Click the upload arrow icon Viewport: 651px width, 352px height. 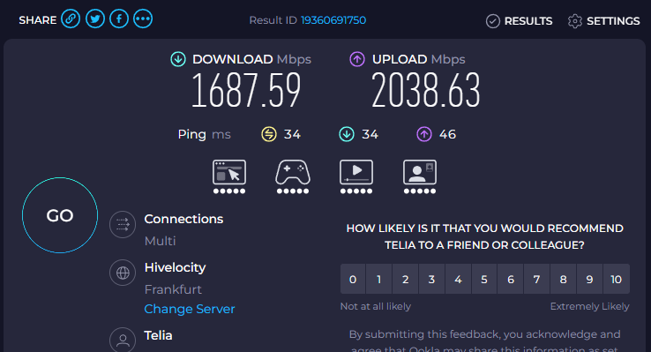[357, 59]
